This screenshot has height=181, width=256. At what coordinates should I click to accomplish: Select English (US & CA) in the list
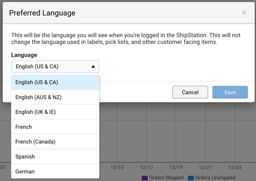[55, 82]
